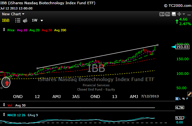Click the 100.00 price scale label
This screenshot has width=192, height=126.
183,74
